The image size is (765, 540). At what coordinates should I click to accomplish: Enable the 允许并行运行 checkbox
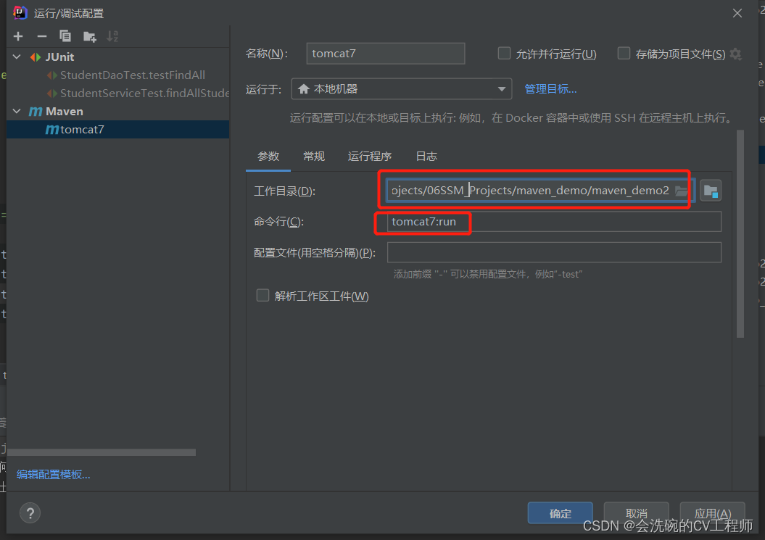point(504,54)
